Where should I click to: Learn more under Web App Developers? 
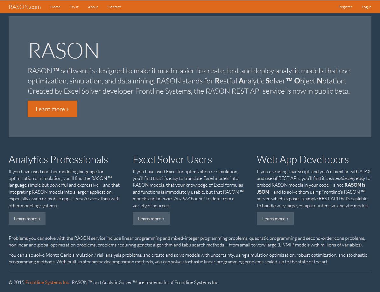tap(275, 218)
